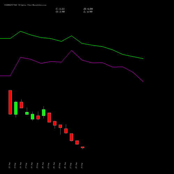
Task: Click the "24 Aug" date label
Action: click(54, 165)
